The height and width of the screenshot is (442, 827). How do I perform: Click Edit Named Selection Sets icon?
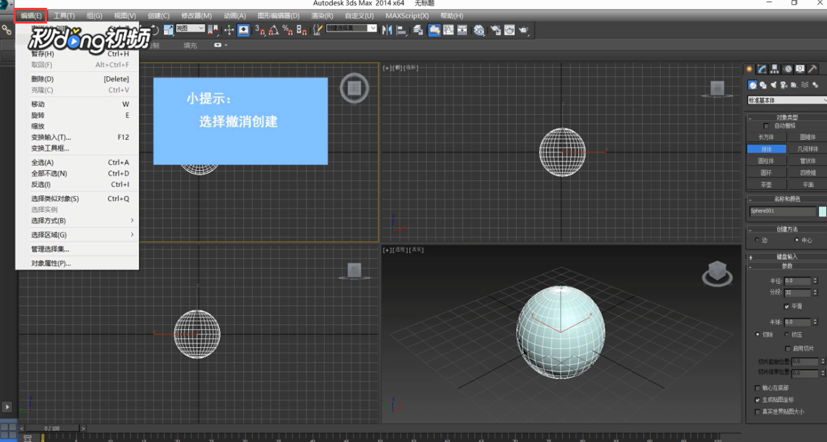coord(317,30)
